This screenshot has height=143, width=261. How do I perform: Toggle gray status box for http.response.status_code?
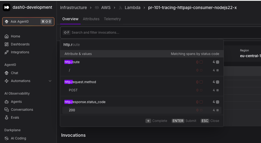[217, 102]
